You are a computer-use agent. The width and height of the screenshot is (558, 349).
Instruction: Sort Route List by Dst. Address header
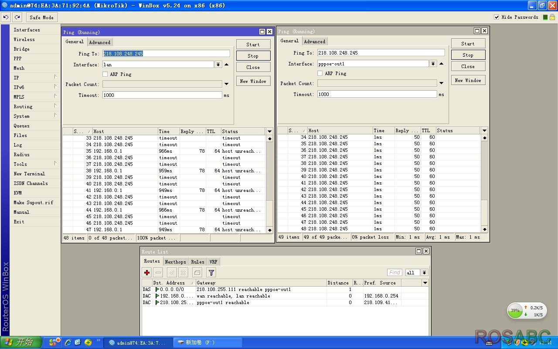174,283
